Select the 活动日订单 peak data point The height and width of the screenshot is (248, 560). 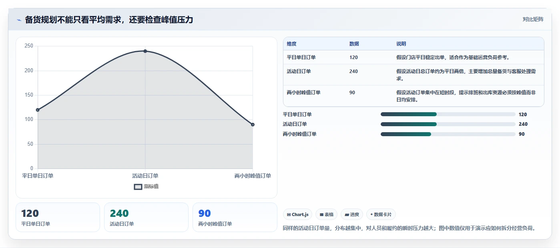coord(145,51)
